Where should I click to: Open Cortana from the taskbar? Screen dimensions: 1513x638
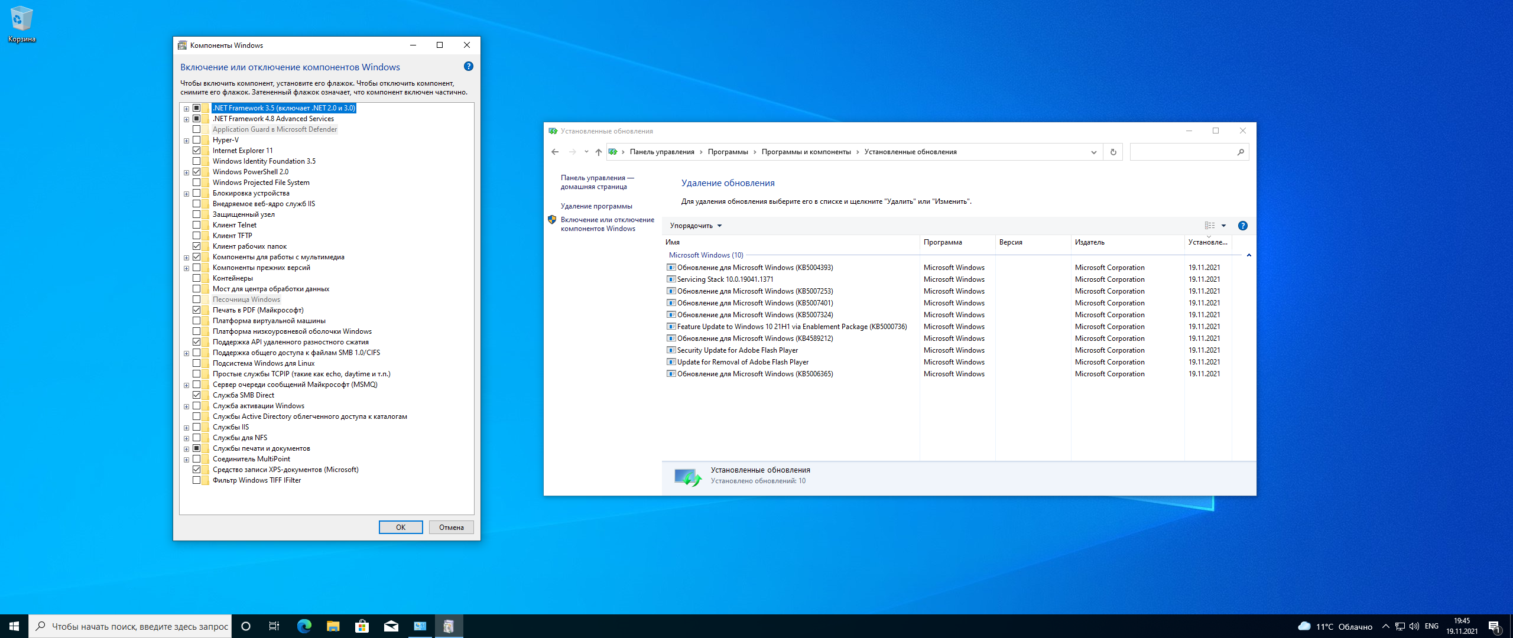point(246,626)
